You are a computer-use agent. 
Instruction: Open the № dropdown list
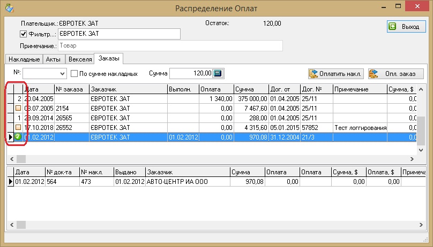pos(63,73)
